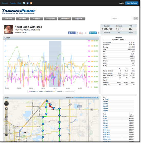Click the map zoom slider handle
The height and width of the screenshot is (143, 141).
click(6, 117)
